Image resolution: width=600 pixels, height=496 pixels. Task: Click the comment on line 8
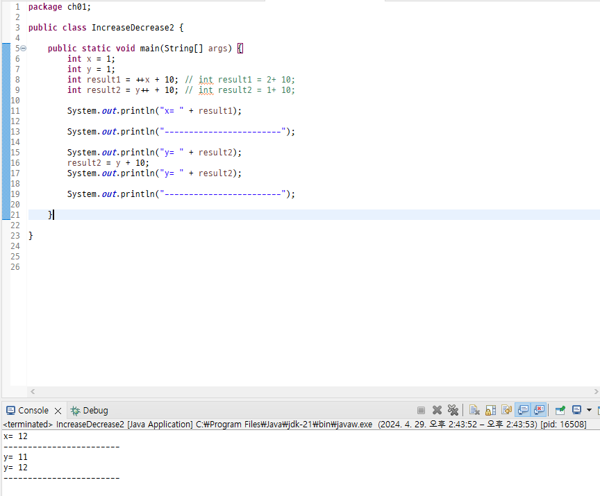pyautogui.click(x=240, y=80)
